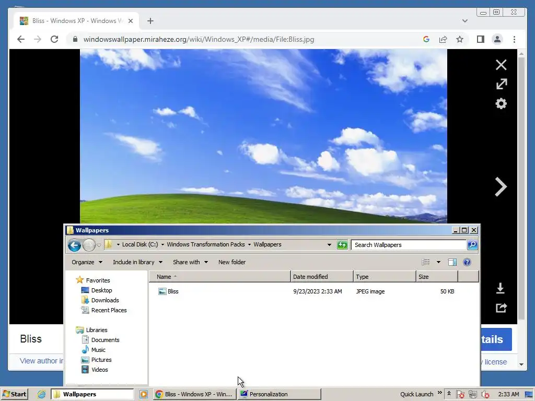This screenshot has height=401, width=535.
Task: Launch Internet Explorer from the taskbar
Action: click(x=41, y=394)
